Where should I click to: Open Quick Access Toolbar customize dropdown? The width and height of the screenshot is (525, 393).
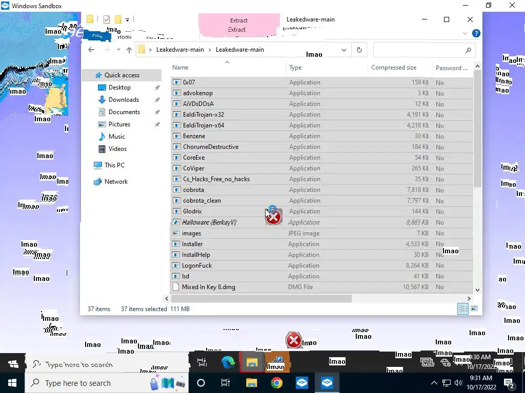click(x=127, y=20)
